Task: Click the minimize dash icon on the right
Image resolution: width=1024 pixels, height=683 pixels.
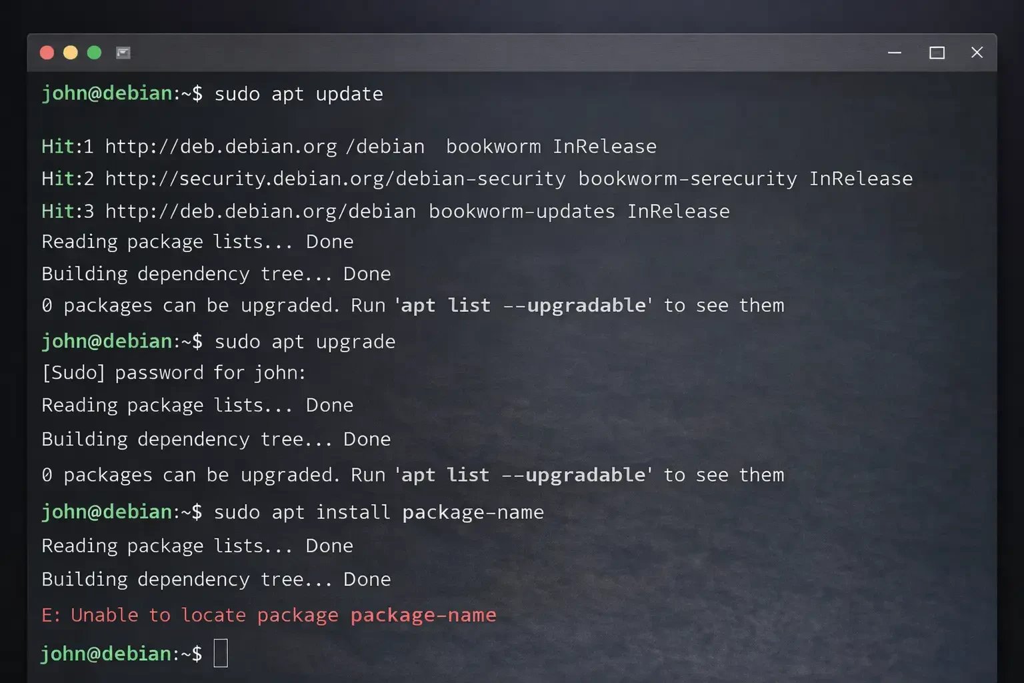Action: point(894,52)
